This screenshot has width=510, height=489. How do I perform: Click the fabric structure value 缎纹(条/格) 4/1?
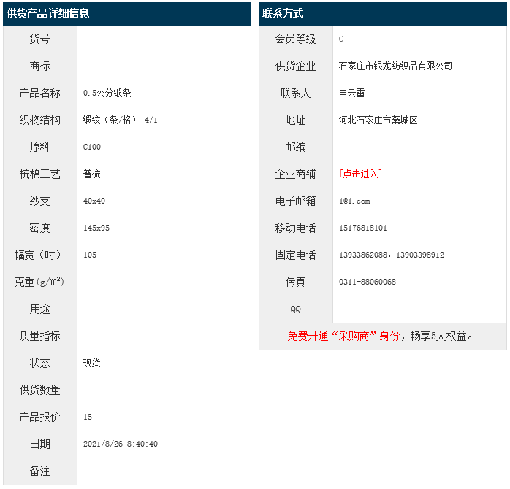click(120, 120)
